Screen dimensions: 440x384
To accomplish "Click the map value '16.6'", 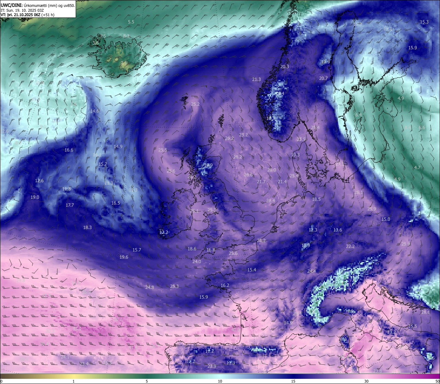I will point(69,150).
